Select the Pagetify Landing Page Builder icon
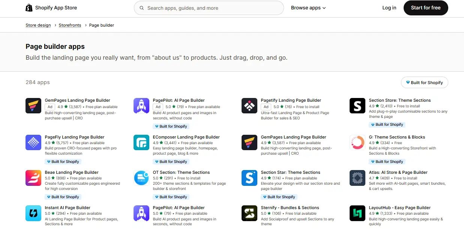The height and width of the screenshot is (229, 464). 249,105
